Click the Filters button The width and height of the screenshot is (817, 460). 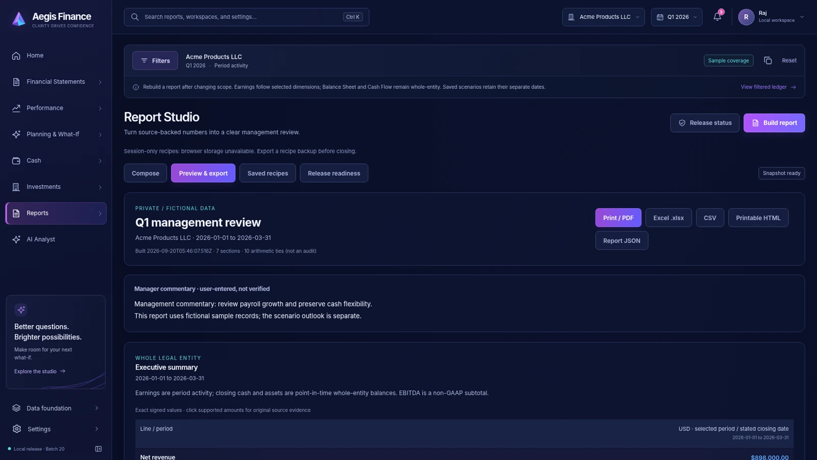(155, 60)
